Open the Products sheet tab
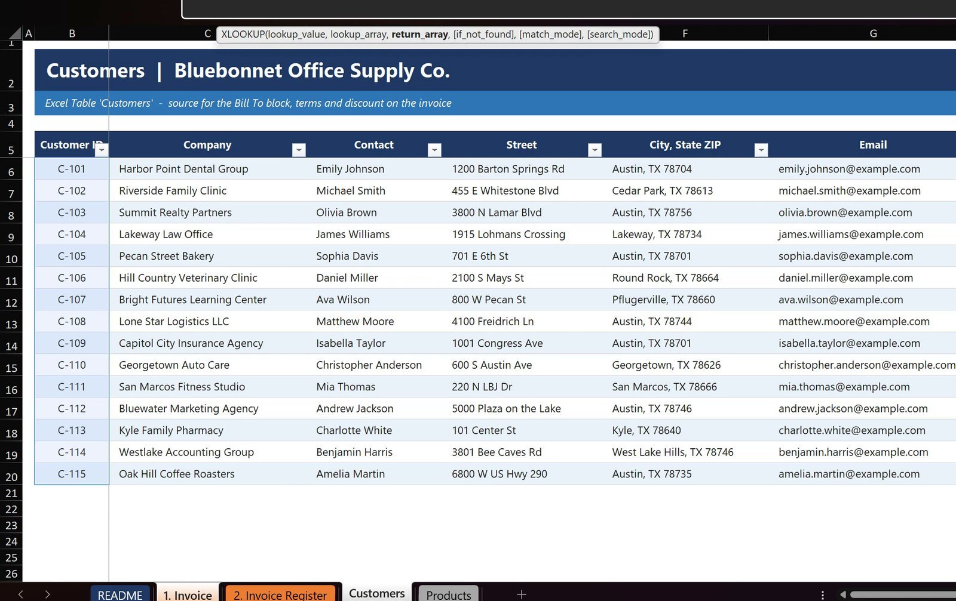Image resolution: width=956 pixels, height=601 pixels. [x=449, y=594]
